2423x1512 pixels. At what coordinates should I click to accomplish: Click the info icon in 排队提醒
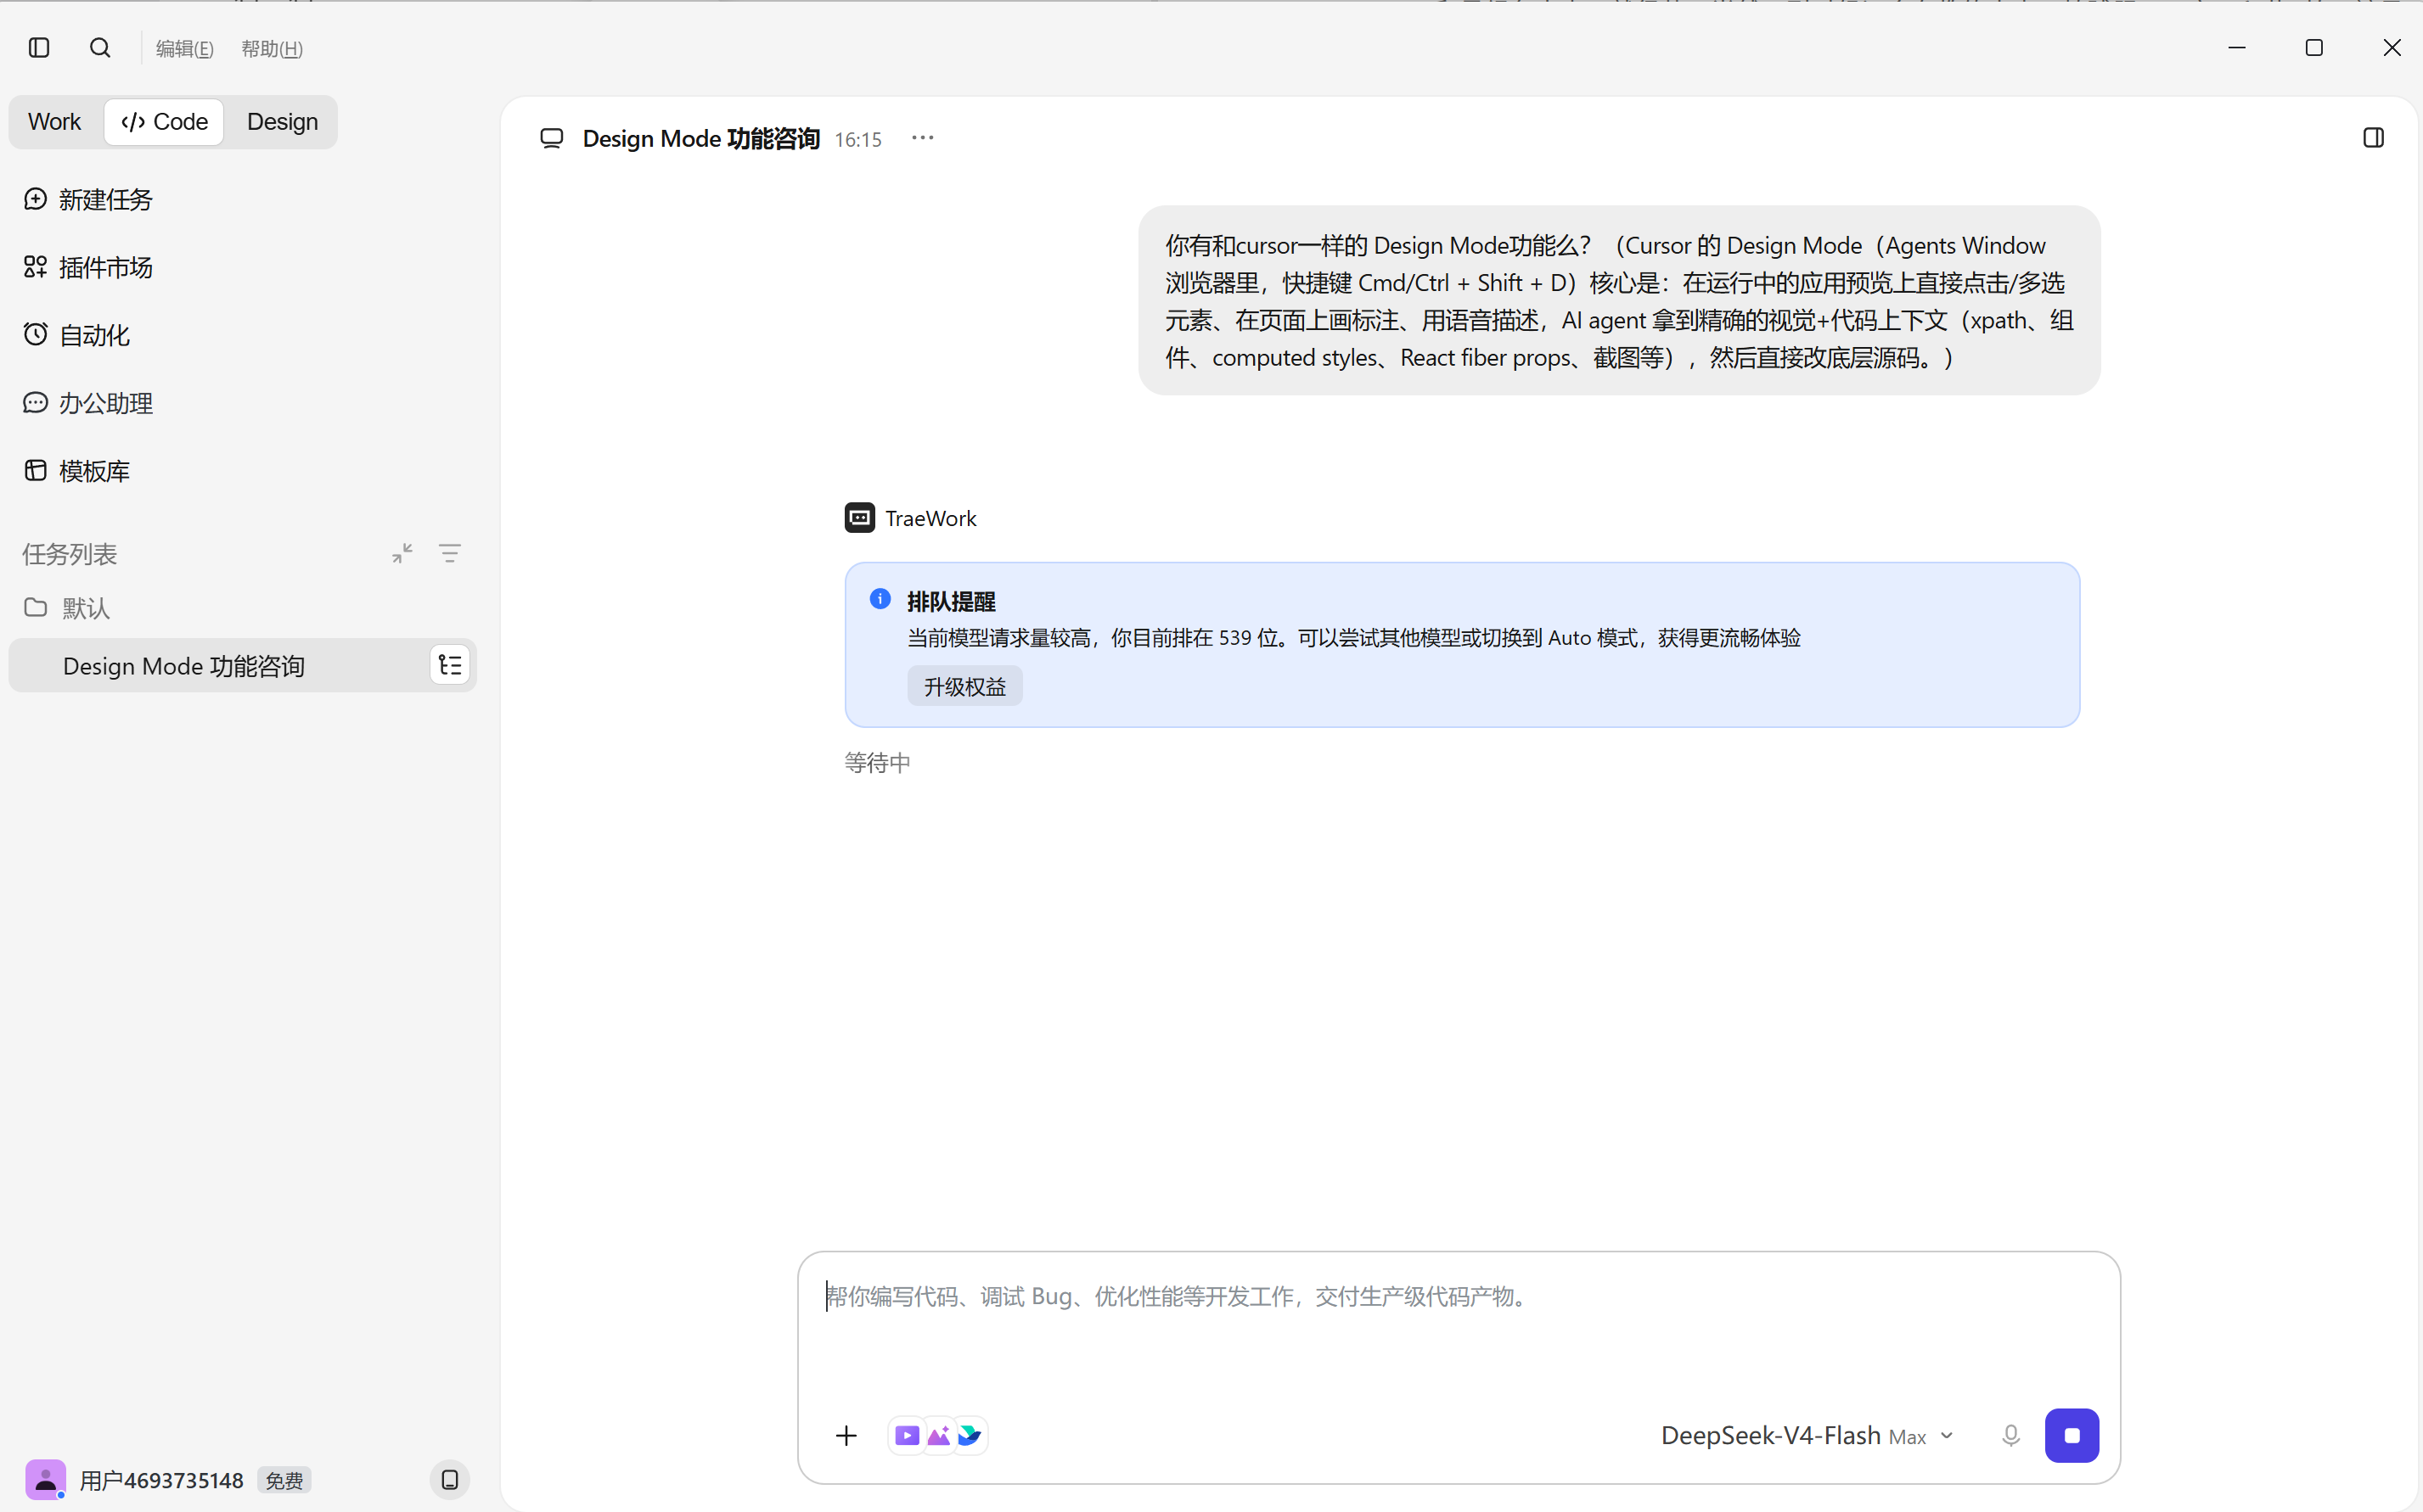[880, 599]
